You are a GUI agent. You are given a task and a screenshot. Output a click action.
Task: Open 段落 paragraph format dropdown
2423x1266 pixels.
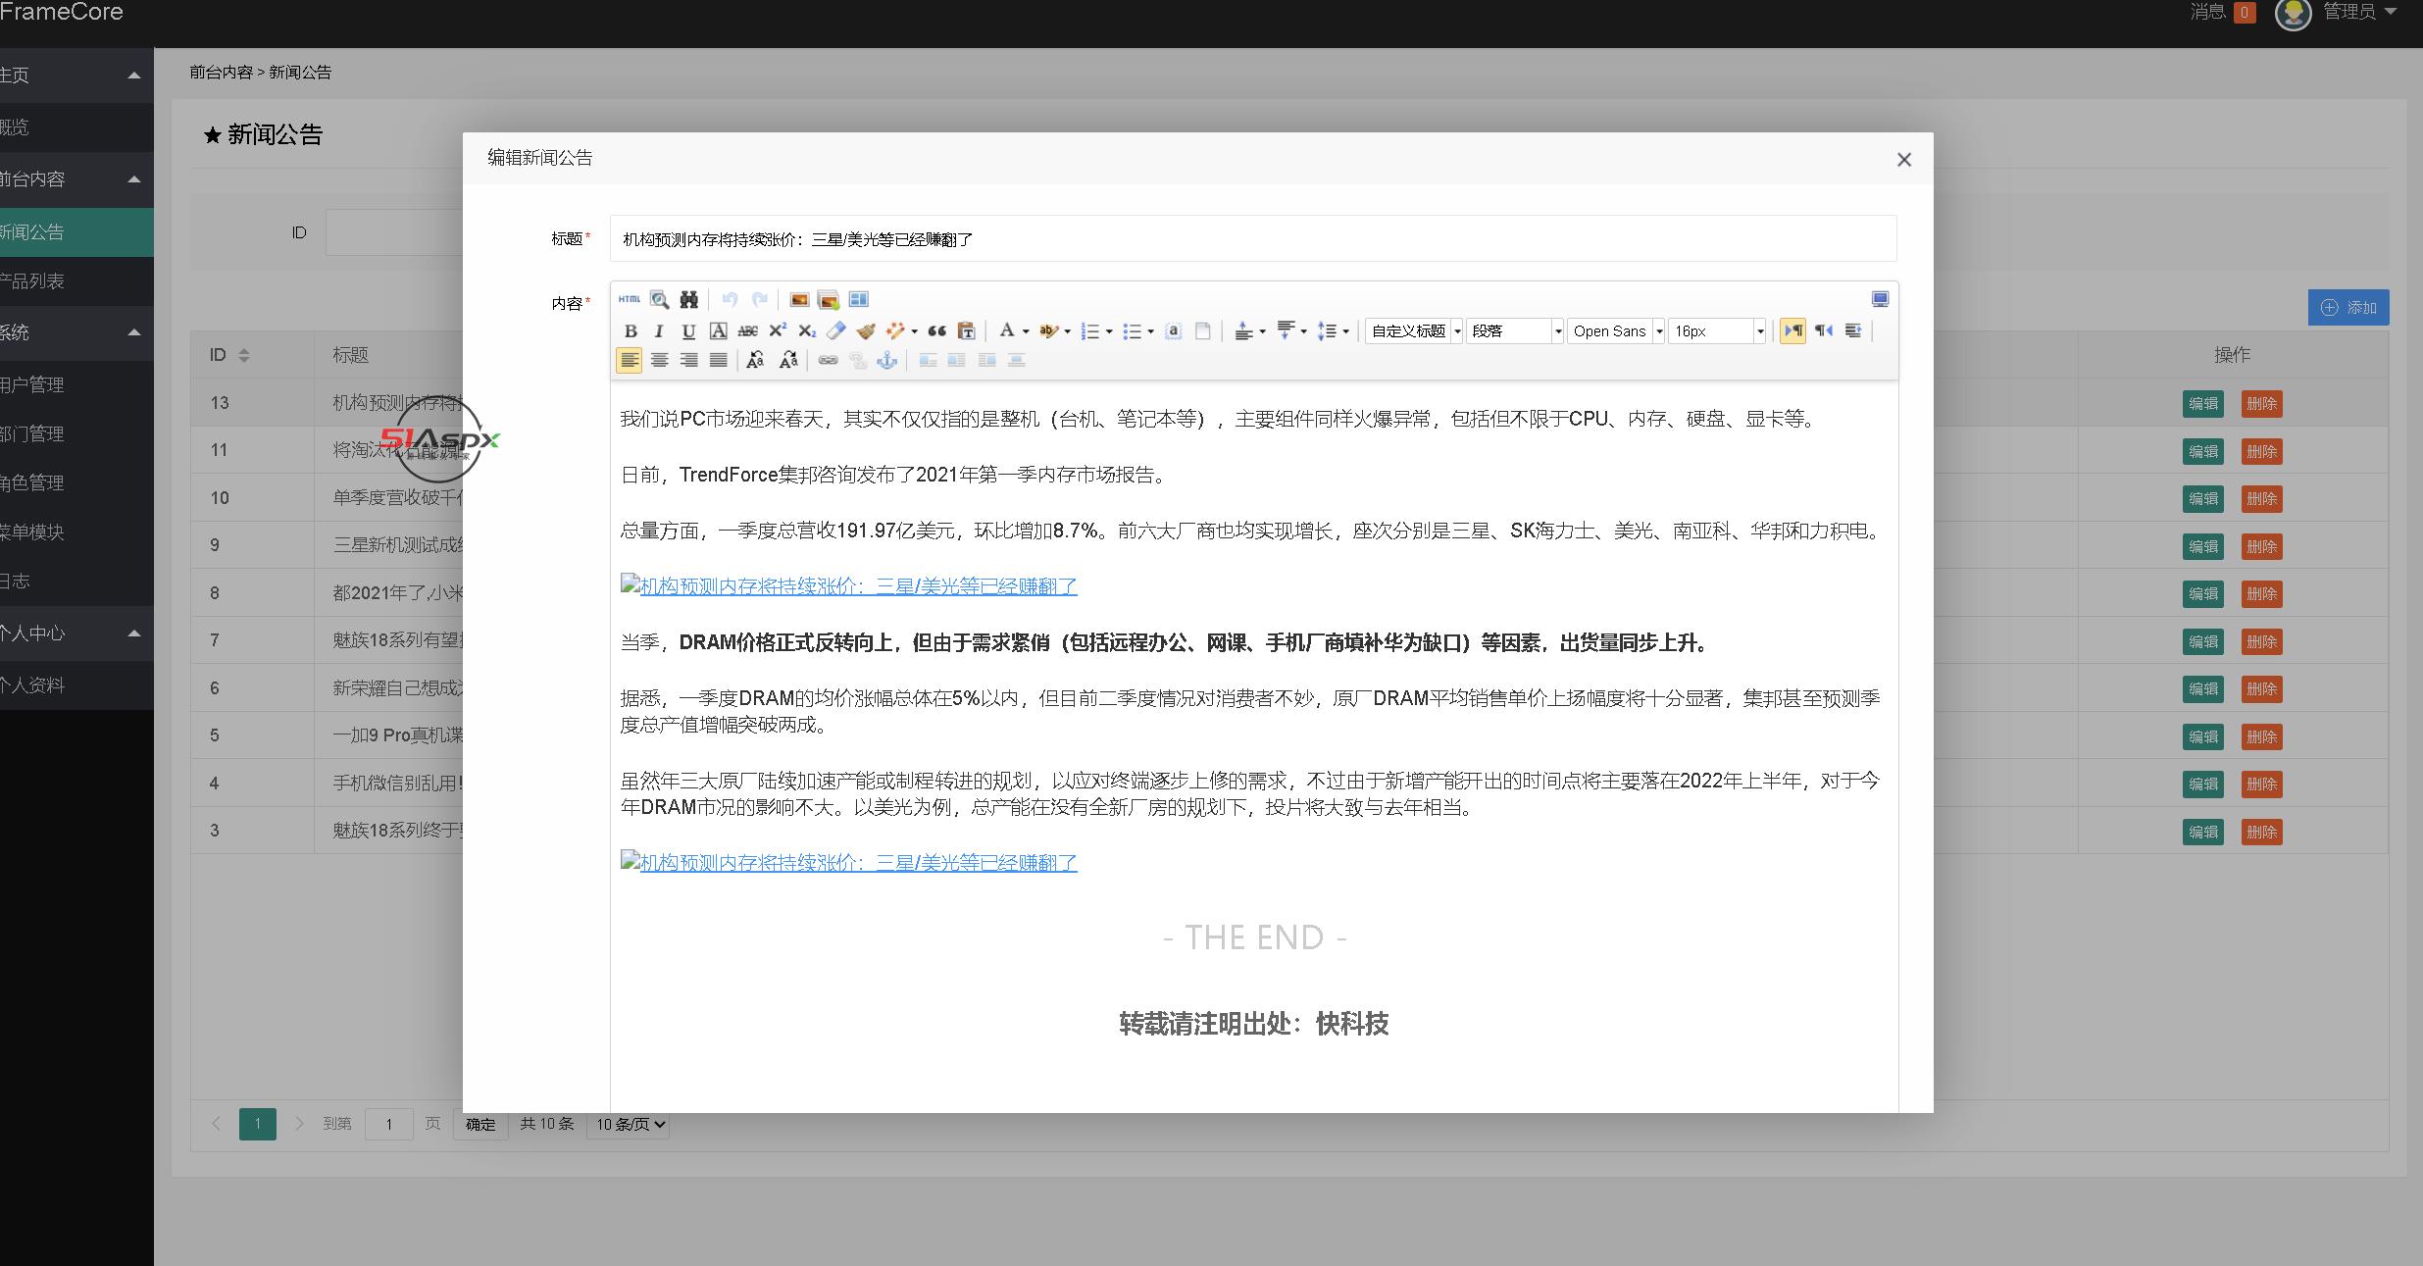1515,331
